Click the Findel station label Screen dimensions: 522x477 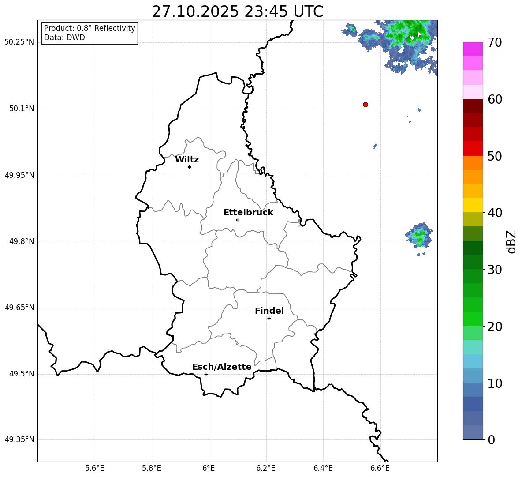tap(269, 311)
